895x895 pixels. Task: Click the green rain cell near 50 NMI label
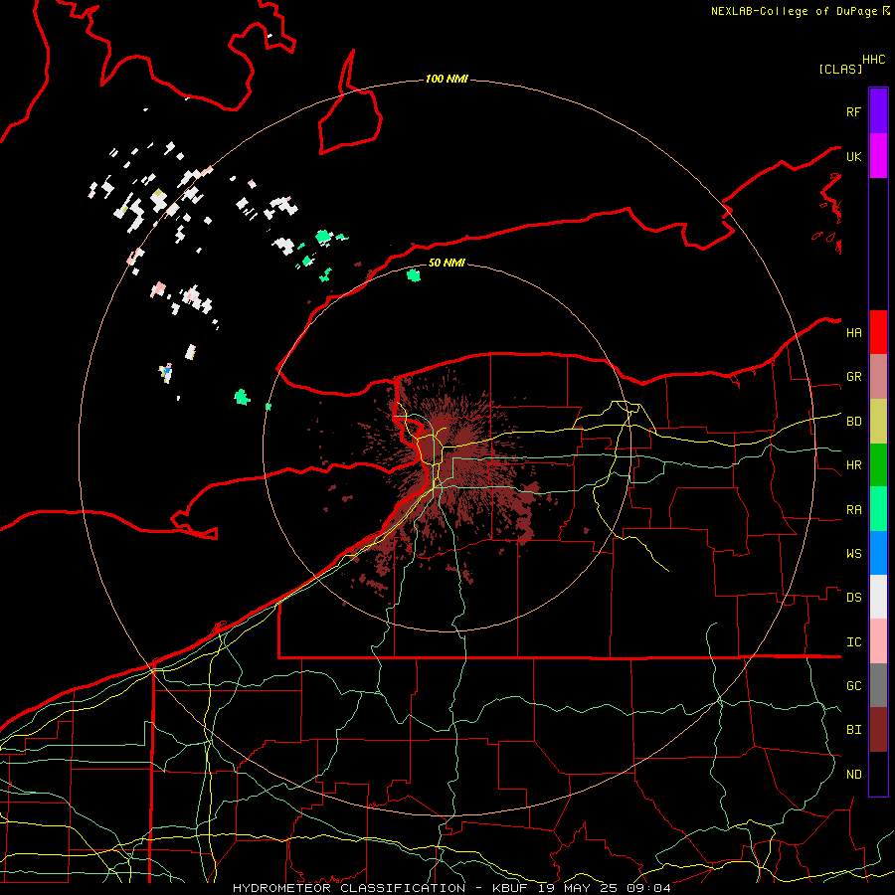tap(414, 275)
